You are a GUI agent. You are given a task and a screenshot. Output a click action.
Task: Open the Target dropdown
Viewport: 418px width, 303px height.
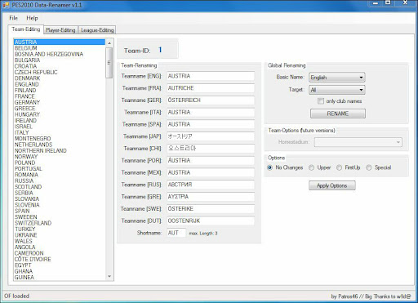click(337, 90)
